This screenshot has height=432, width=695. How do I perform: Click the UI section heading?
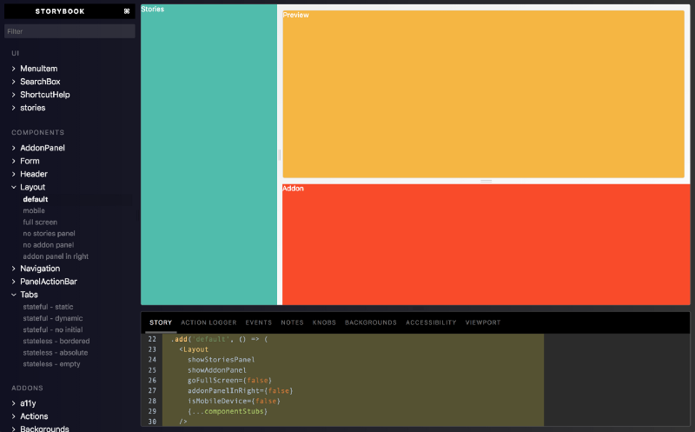(15, 53)
